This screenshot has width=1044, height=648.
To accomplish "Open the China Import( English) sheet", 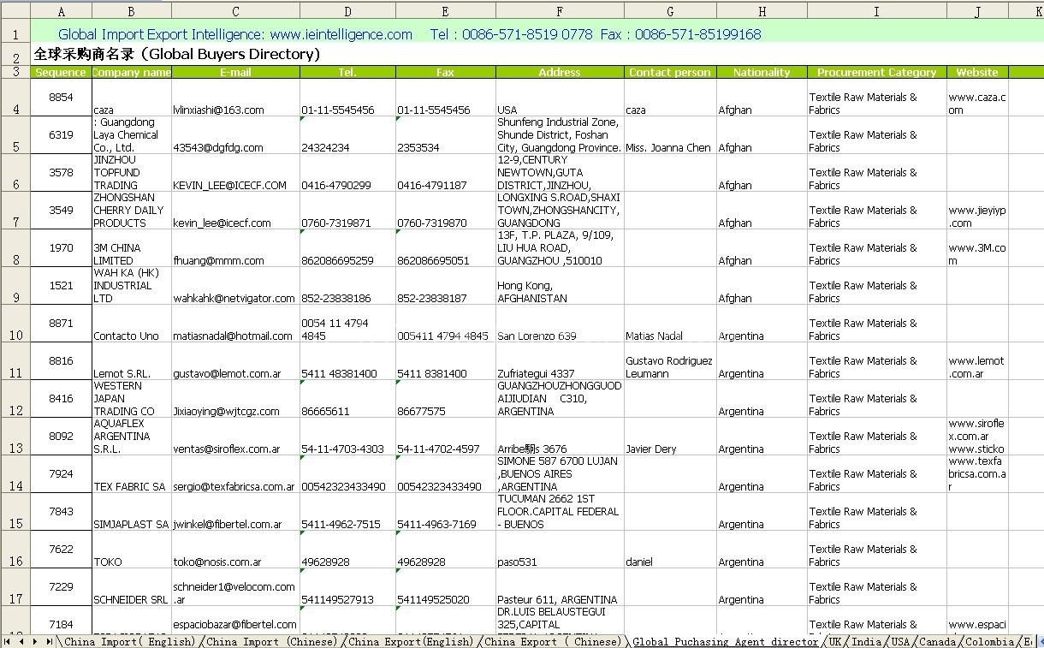I will [130, 641].
